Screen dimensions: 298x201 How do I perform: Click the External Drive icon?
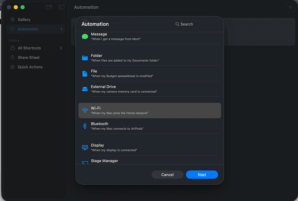85,89
